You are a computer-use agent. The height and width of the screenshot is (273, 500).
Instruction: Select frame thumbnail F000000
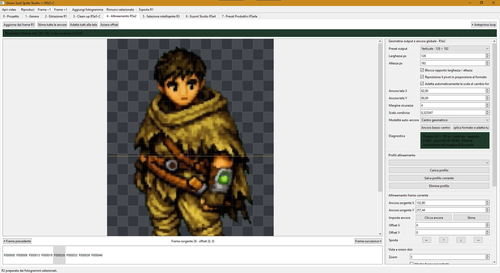click(x=9, y=255)
